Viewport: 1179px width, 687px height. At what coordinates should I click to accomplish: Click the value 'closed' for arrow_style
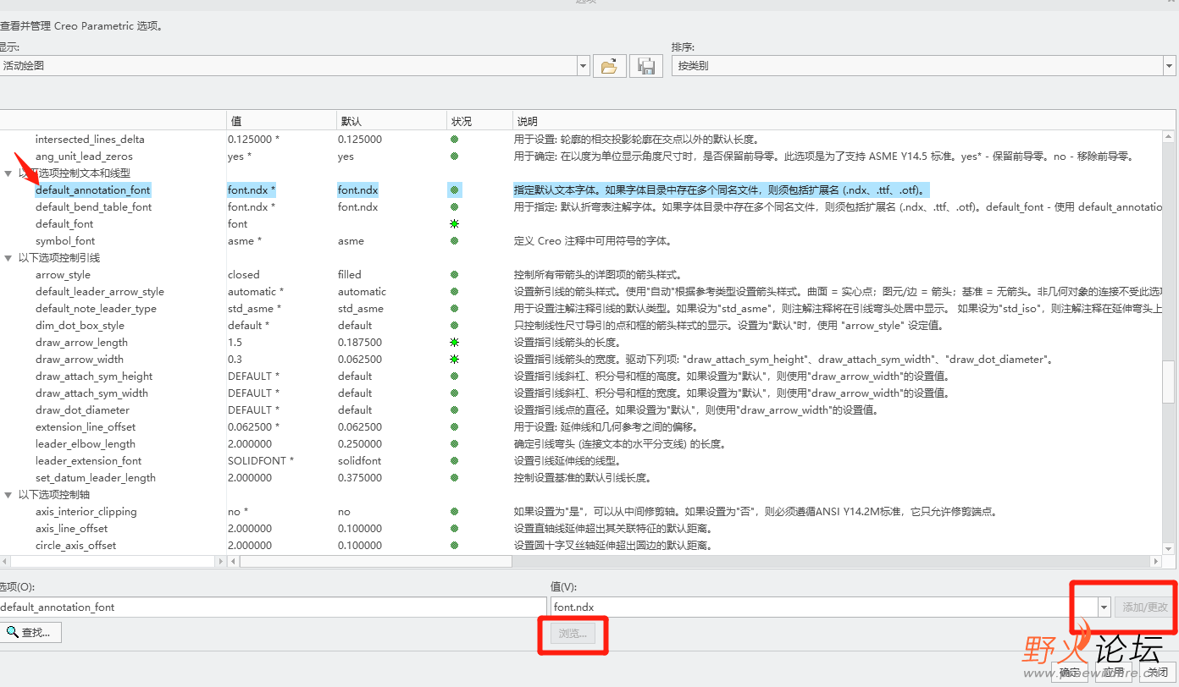click(x=244, y=274)
